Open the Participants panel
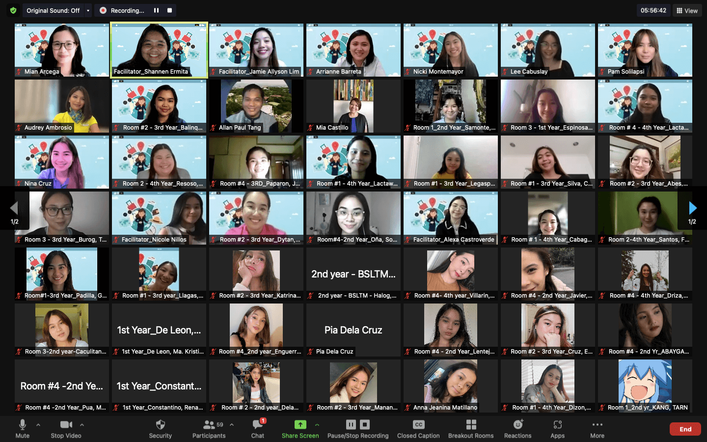 pos(209,429)
